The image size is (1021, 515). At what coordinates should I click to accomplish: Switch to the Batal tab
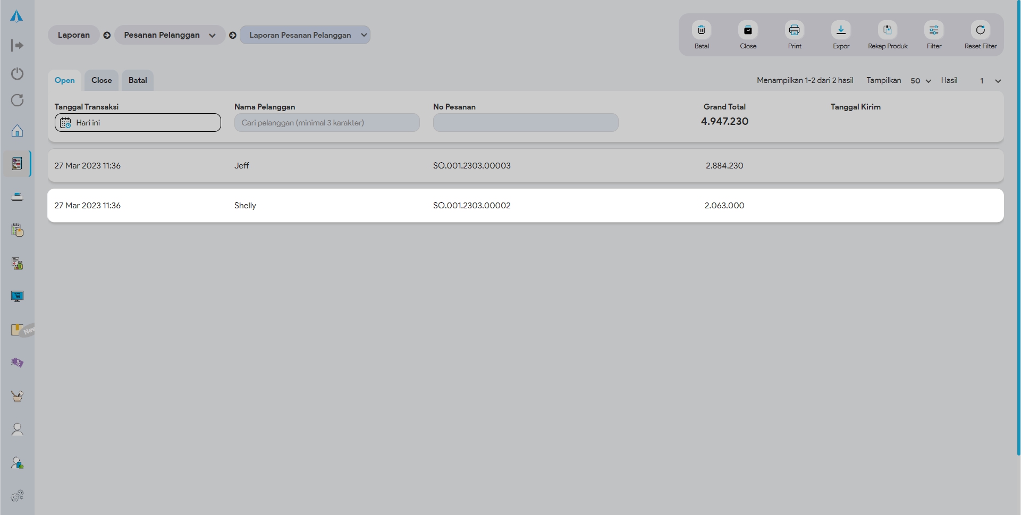(x=138, y=80)
